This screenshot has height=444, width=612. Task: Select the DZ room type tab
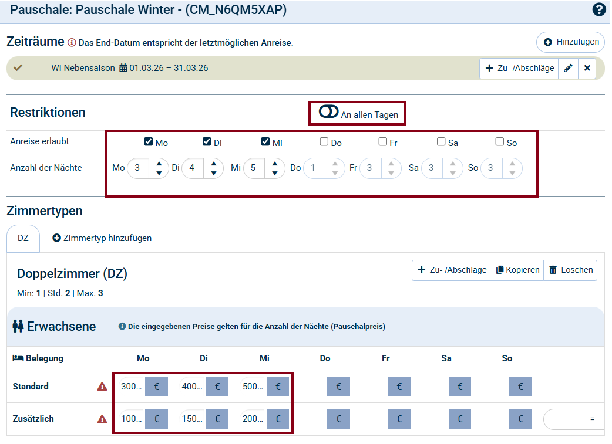tap(23, 238)
